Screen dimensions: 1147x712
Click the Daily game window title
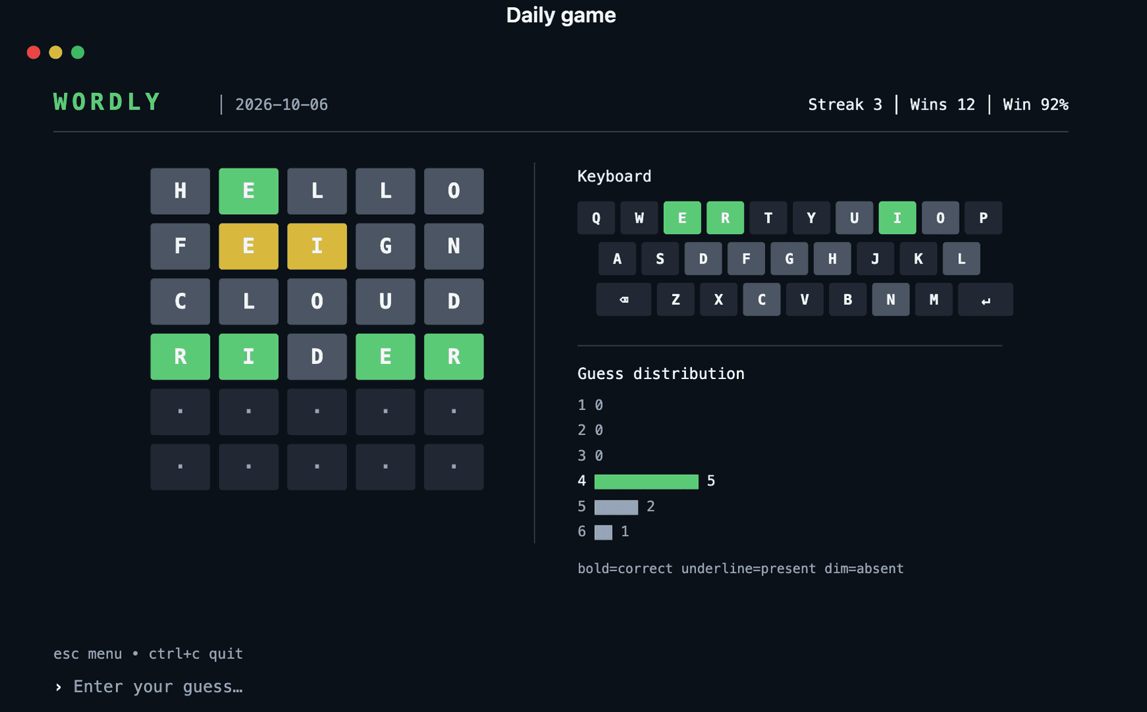[561, 15]
